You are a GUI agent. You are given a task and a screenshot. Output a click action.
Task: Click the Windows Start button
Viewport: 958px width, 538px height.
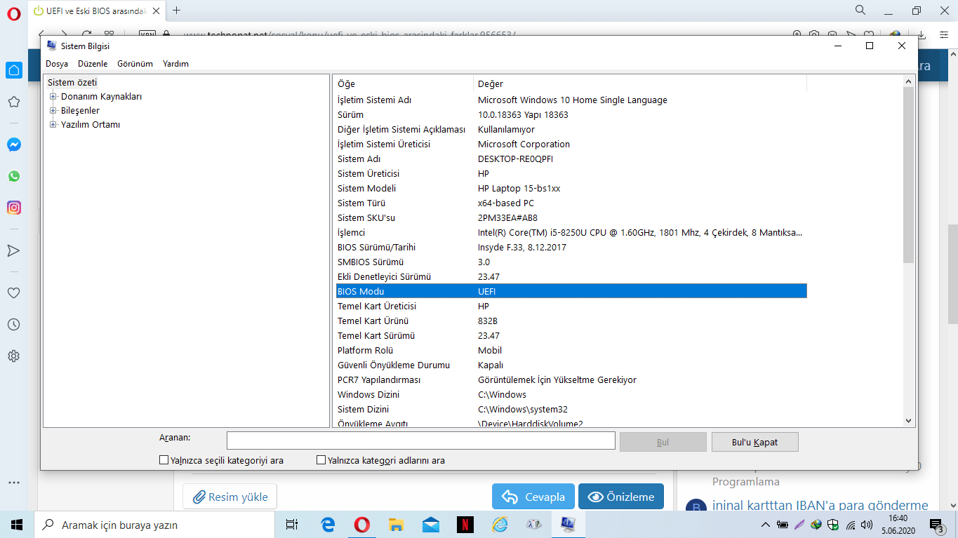click(x=17, y=524)
